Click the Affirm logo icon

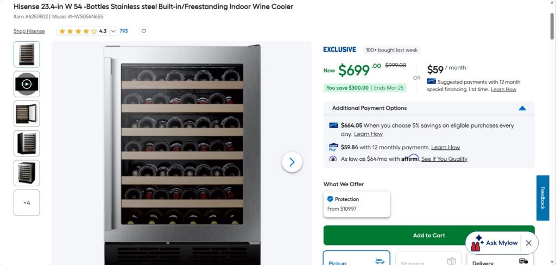point(333,159)
